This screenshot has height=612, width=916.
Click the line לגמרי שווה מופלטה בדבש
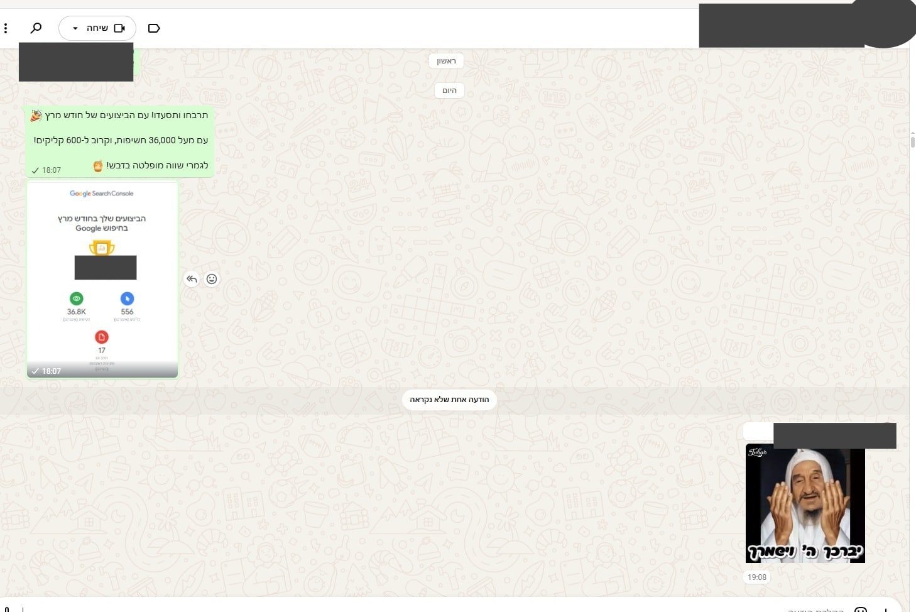[151, 165]
